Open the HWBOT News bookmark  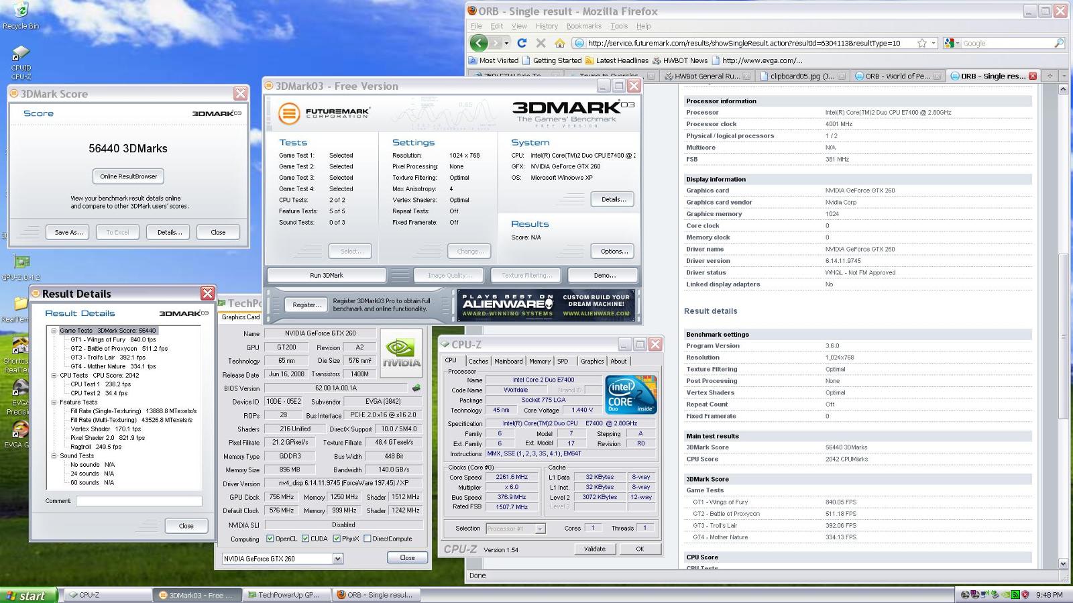click(680, 60)
